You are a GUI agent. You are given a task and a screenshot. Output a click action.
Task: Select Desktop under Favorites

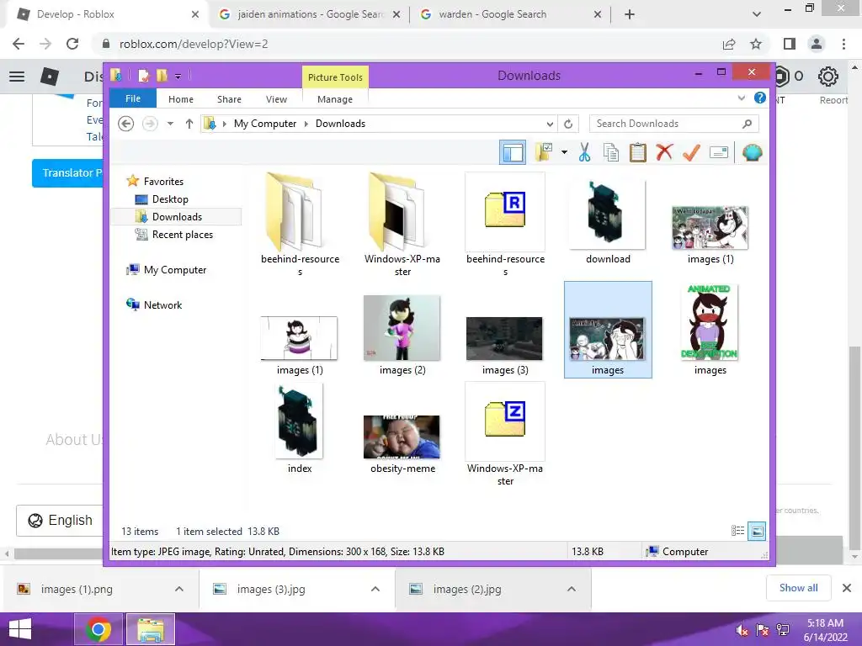(170, 199)
